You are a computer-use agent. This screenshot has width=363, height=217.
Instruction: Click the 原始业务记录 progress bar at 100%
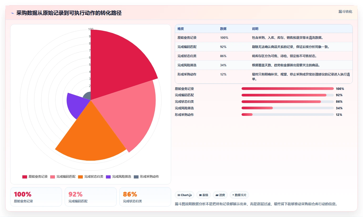[x=288, y=89]
